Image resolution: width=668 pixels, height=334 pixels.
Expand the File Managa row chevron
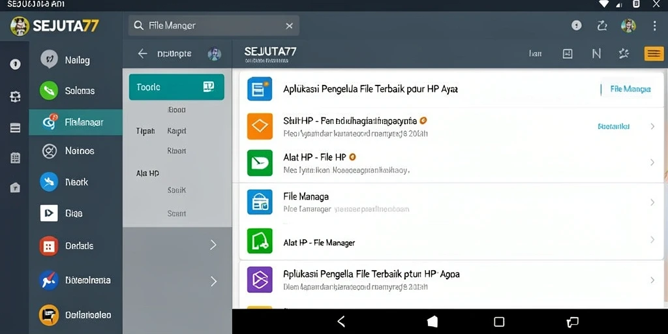point(652,202)
